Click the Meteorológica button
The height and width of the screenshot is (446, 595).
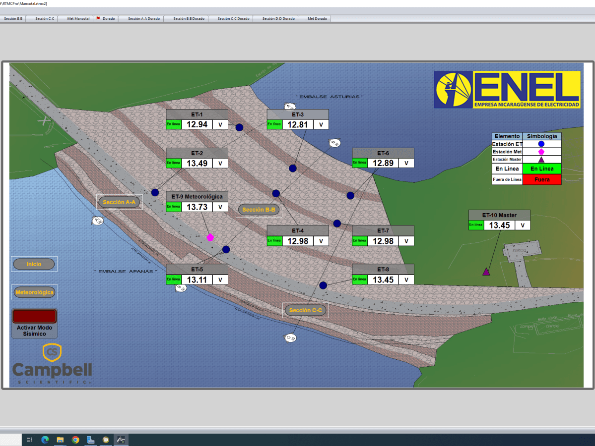pyautogui.click(x=34, y=292)
